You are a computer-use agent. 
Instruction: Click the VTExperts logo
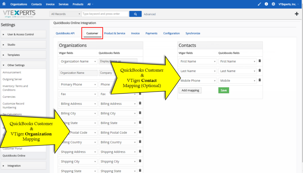coord(19,14)
